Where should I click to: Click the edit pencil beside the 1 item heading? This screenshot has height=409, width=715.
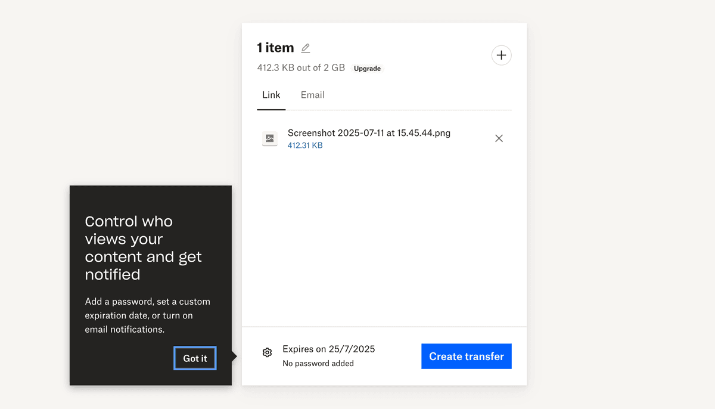306,48
